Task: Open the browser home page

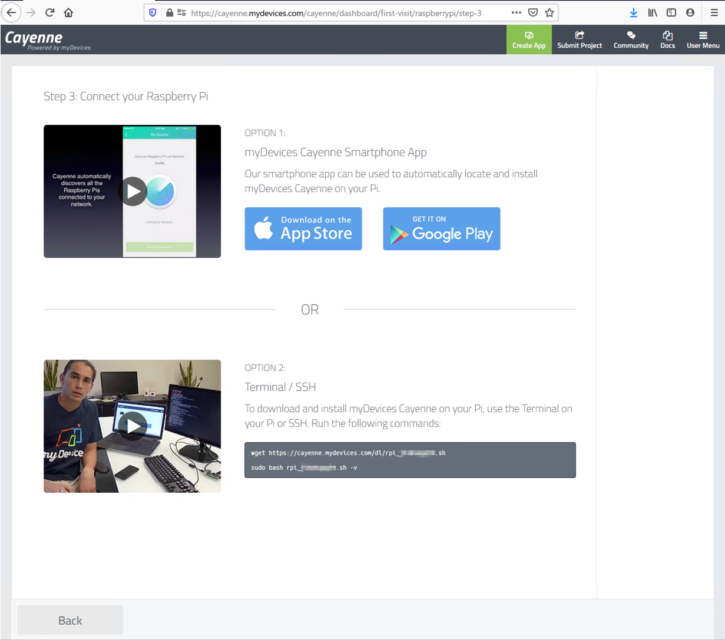Action: point(68,12)
